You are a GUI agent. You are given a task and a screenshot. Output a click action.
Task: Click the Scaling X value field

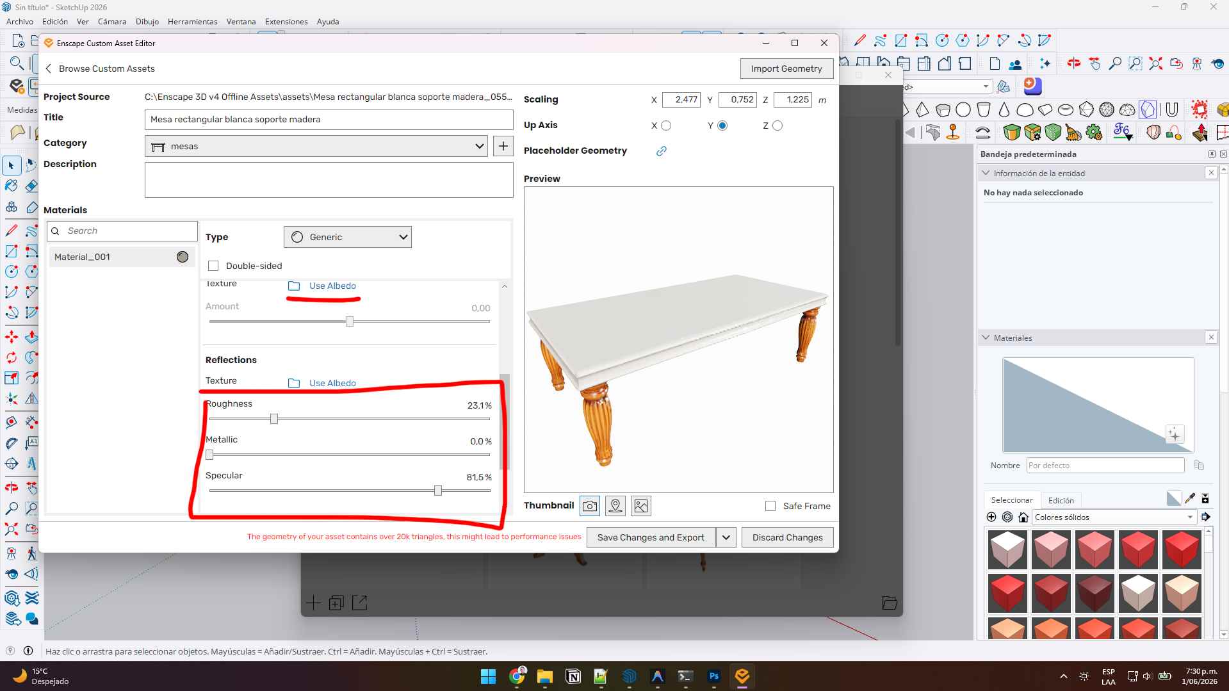pyautogui.click(x=681, y=100)
